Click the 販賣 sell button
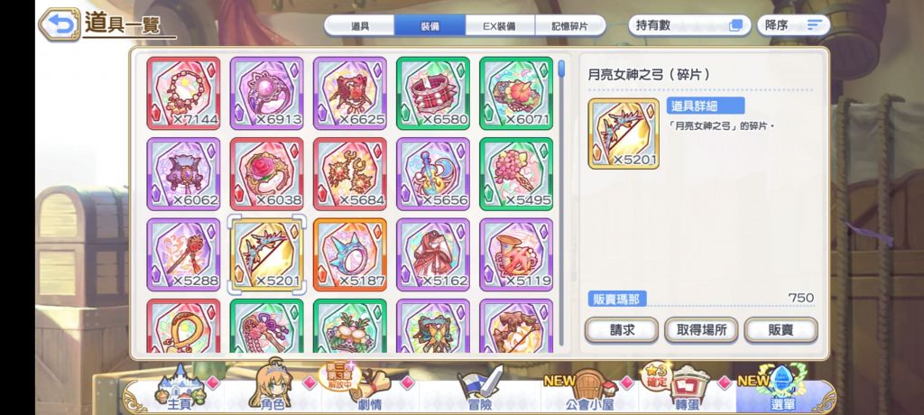Viewport: 924px width, 415px height. [x=781, y=330]
